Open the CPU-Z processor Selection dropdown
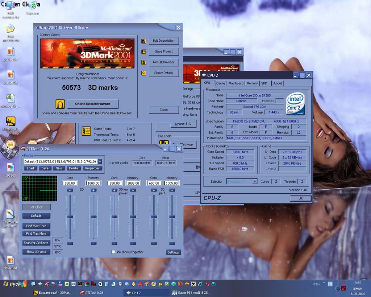This screenshot has width=371, height=297. click(255, 181)
